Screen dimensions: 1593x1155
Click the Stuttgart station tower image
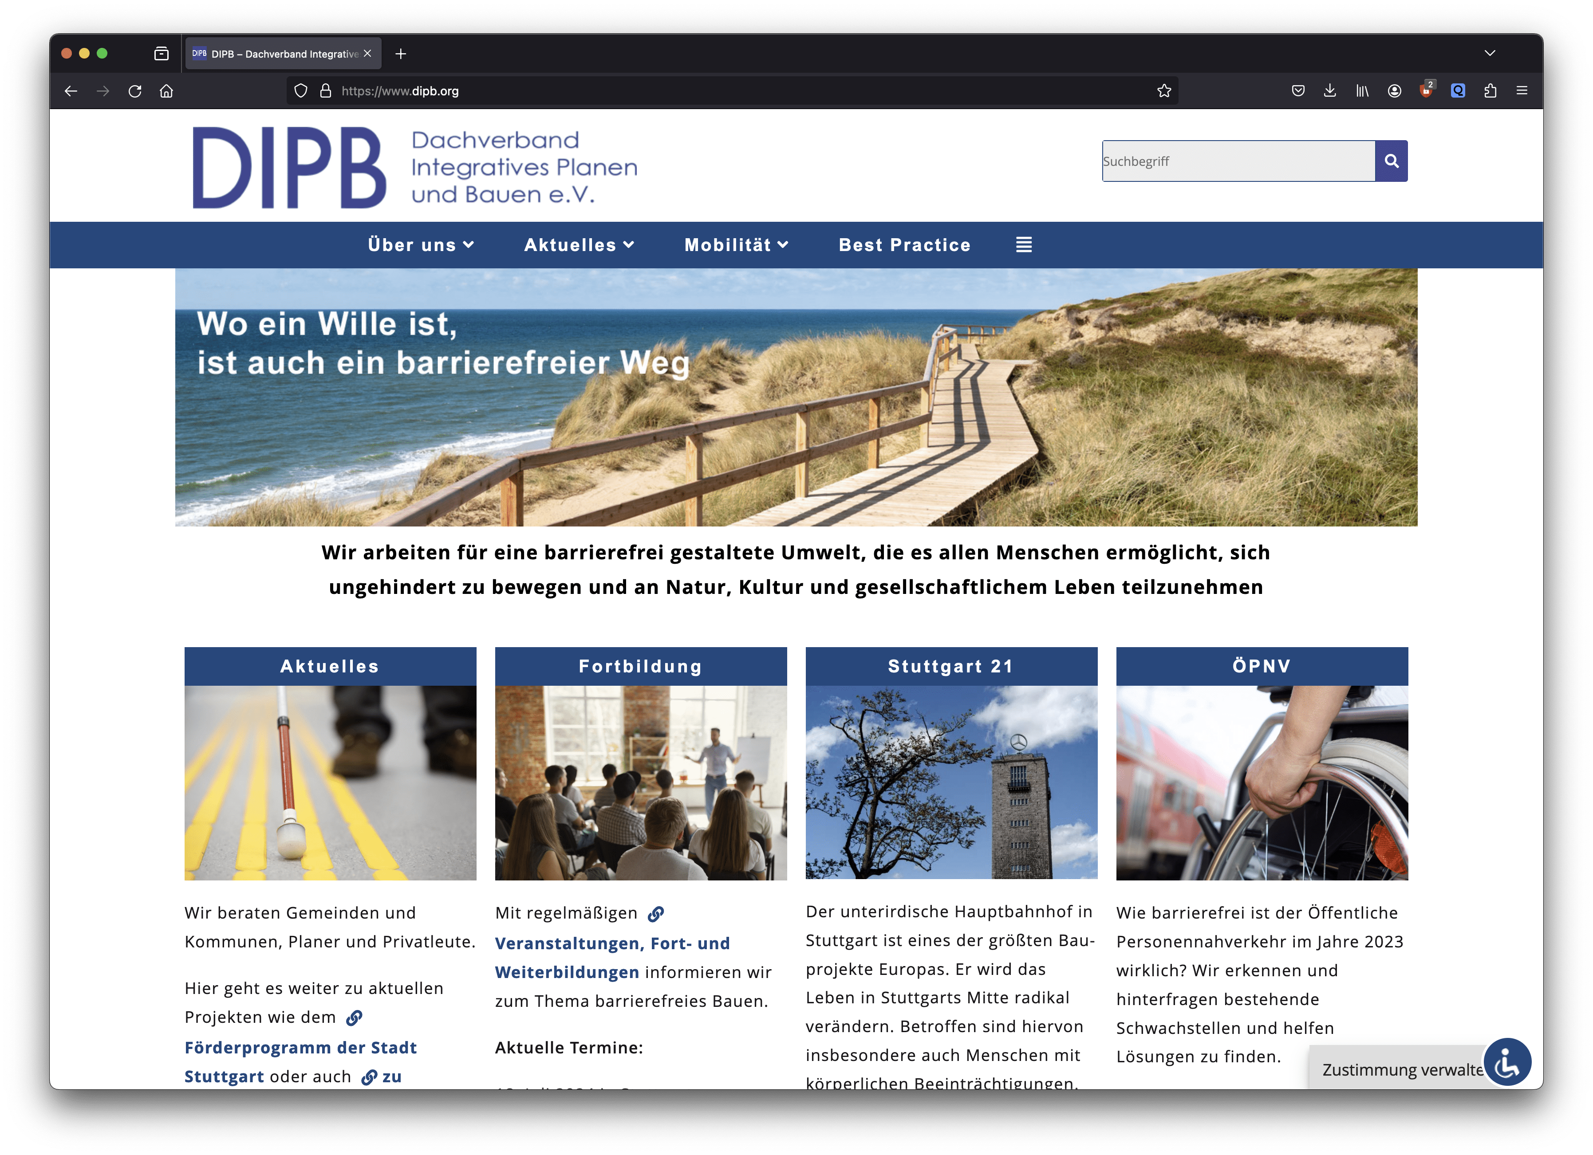951,782
